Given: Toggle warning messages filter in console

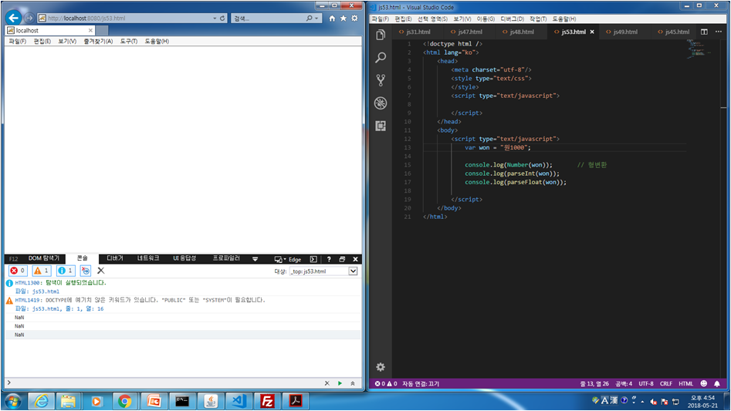Looking at the screenshot, I should click(42, 271).
